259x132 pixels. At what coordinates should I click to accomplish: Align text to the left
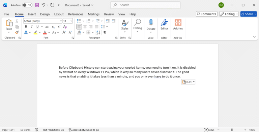tap(79, 26)
